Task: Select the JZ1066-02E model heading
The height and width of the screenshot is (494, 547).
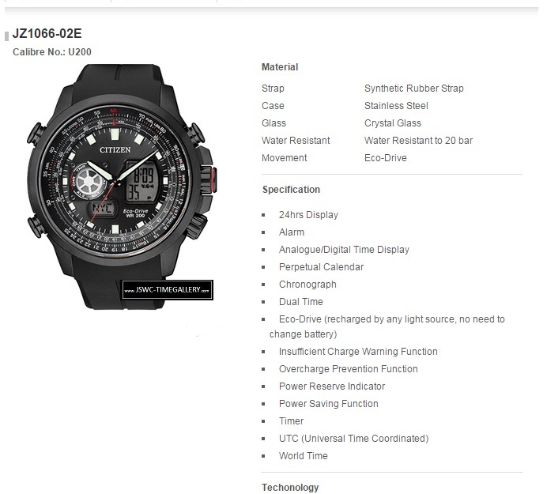Action: (47, 34)
